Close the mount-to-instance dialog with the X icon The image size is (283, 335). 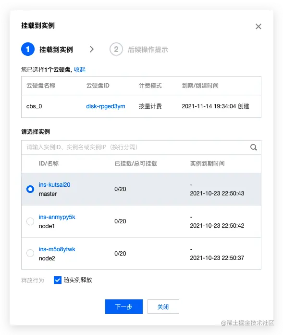click(x=258, y=26)
